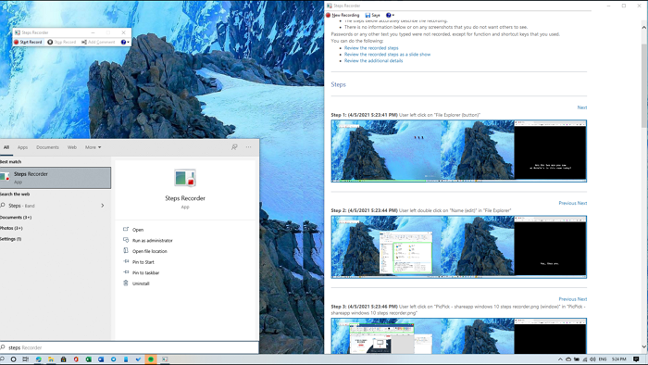Click New Recording in the large Steps Recorder

(x=343, y=16)
